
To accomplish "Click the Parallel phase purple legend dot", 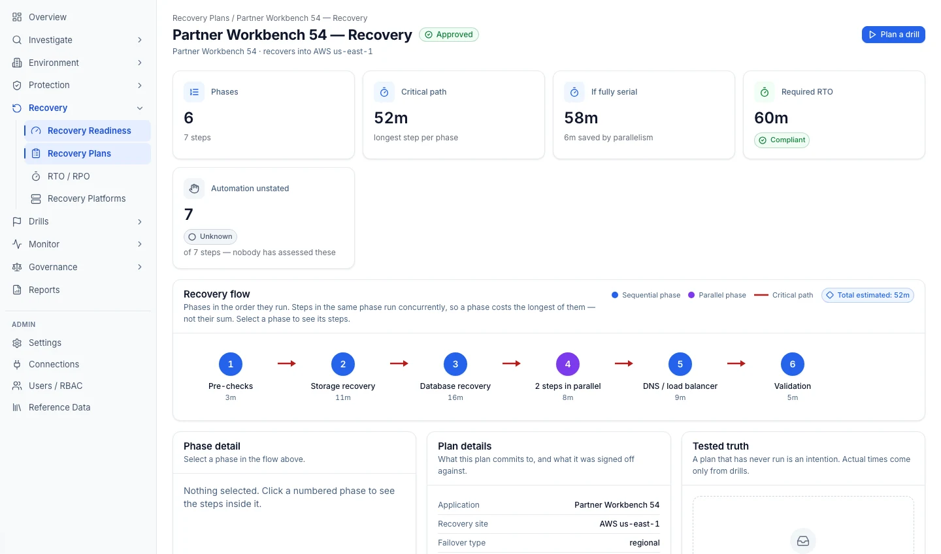I will pyautogui.click(x=691, y=295).
